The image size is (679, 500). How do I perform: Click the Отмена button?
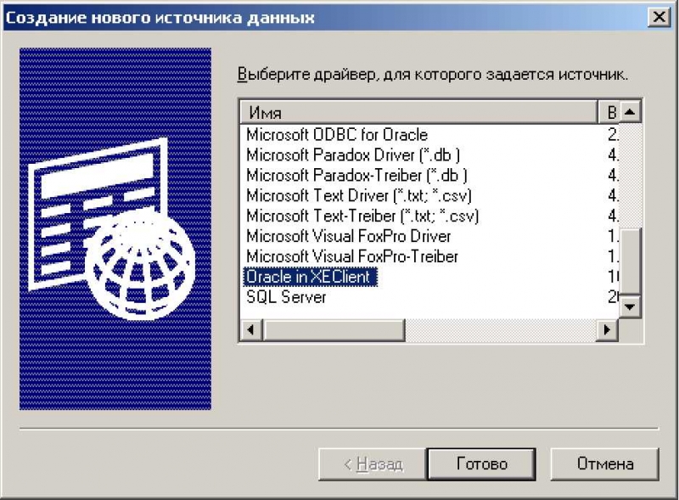click(x=604, y=464)
